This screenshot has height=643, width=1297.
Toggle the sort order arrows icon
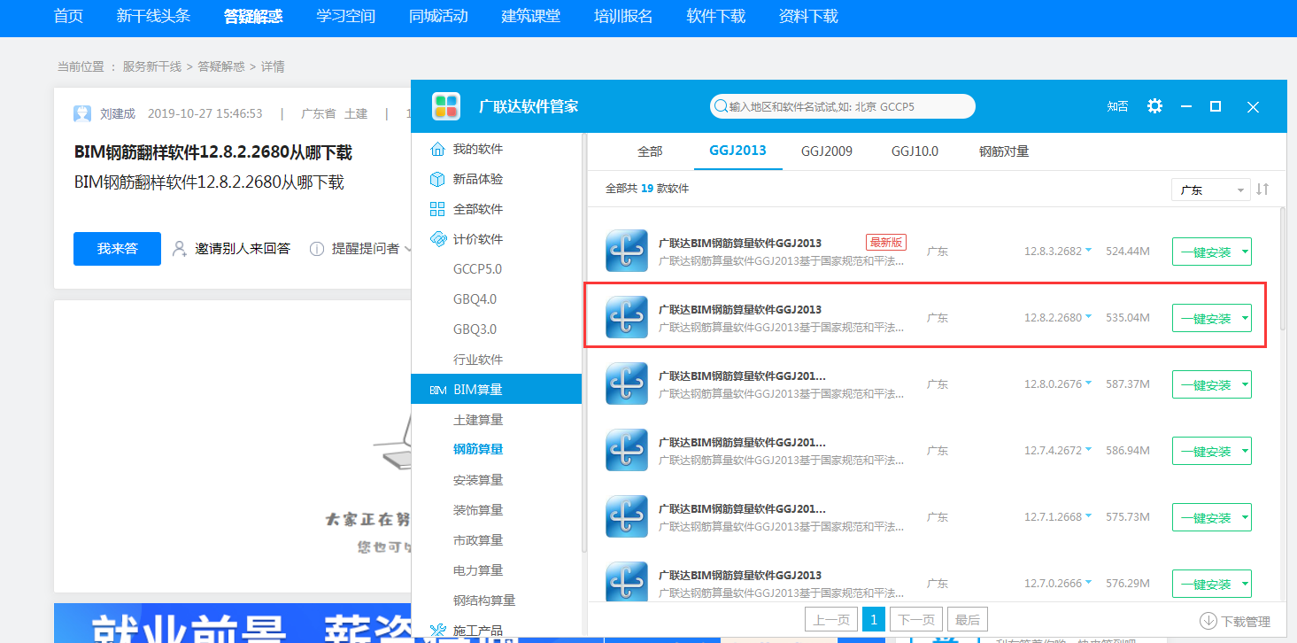tap(1262, 190)
